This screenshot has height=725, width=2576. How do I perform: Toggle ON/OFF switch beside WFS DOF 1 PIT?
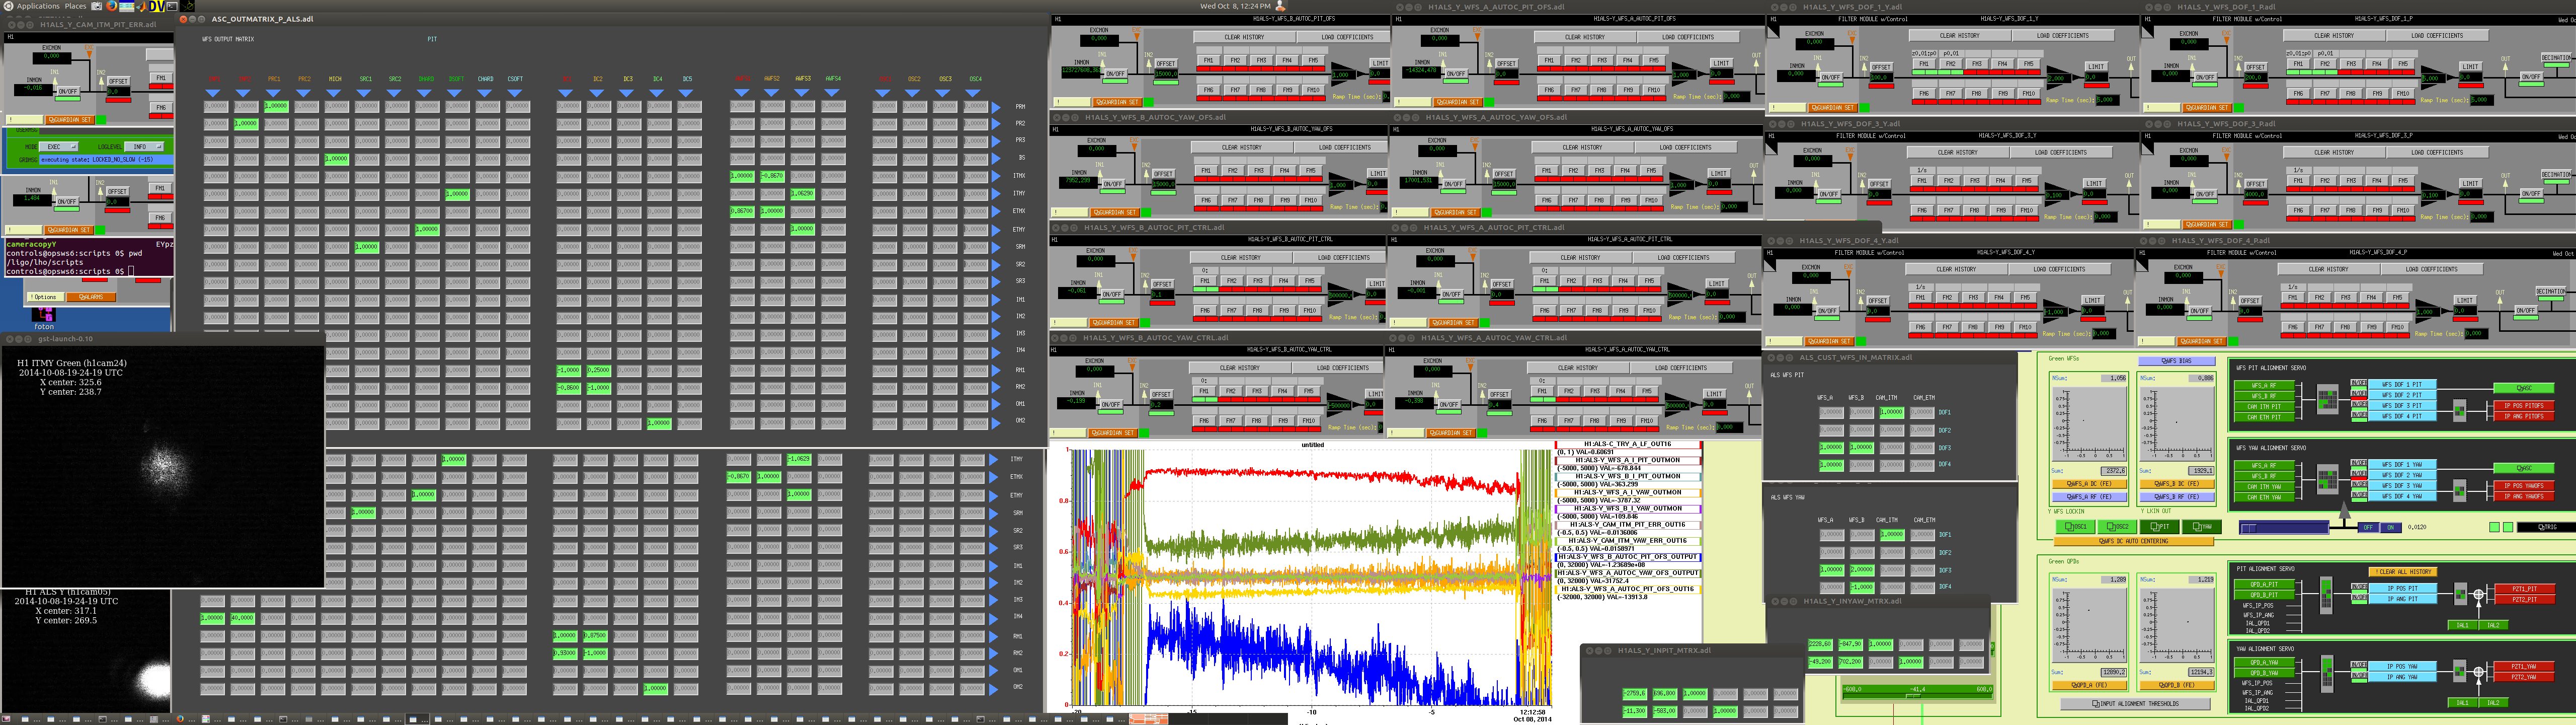[2359, 384]
